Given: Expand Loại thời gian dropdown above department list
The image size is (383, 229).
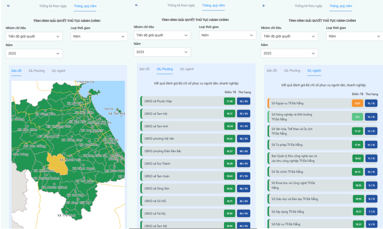Looking at the screenshot, I should tap(354, 36).
